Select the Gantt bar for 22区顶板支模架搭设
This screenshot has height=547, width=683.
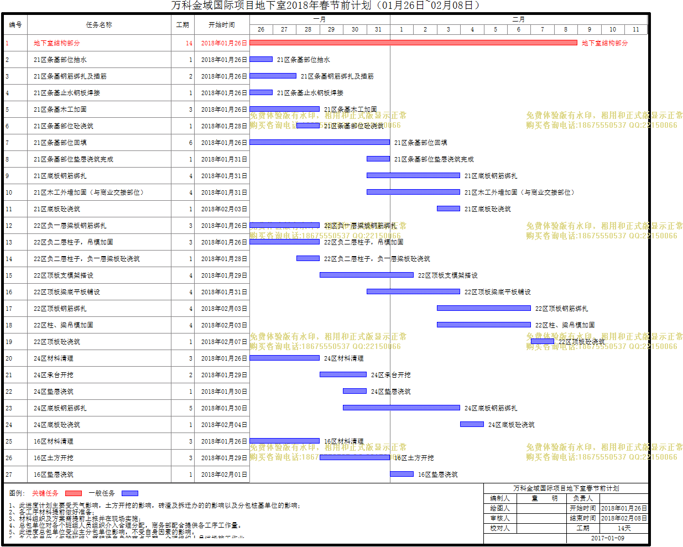pyautogui.click(x=367, y=275)
